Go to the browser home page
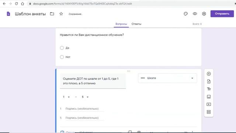The height and width of the screenshot is (133, 236). tap(22, 4)
